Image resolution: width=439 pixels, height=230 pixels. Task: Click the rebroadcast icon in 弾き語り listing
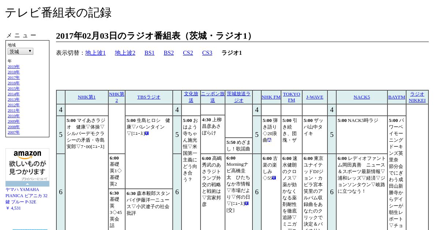(269, 140)
